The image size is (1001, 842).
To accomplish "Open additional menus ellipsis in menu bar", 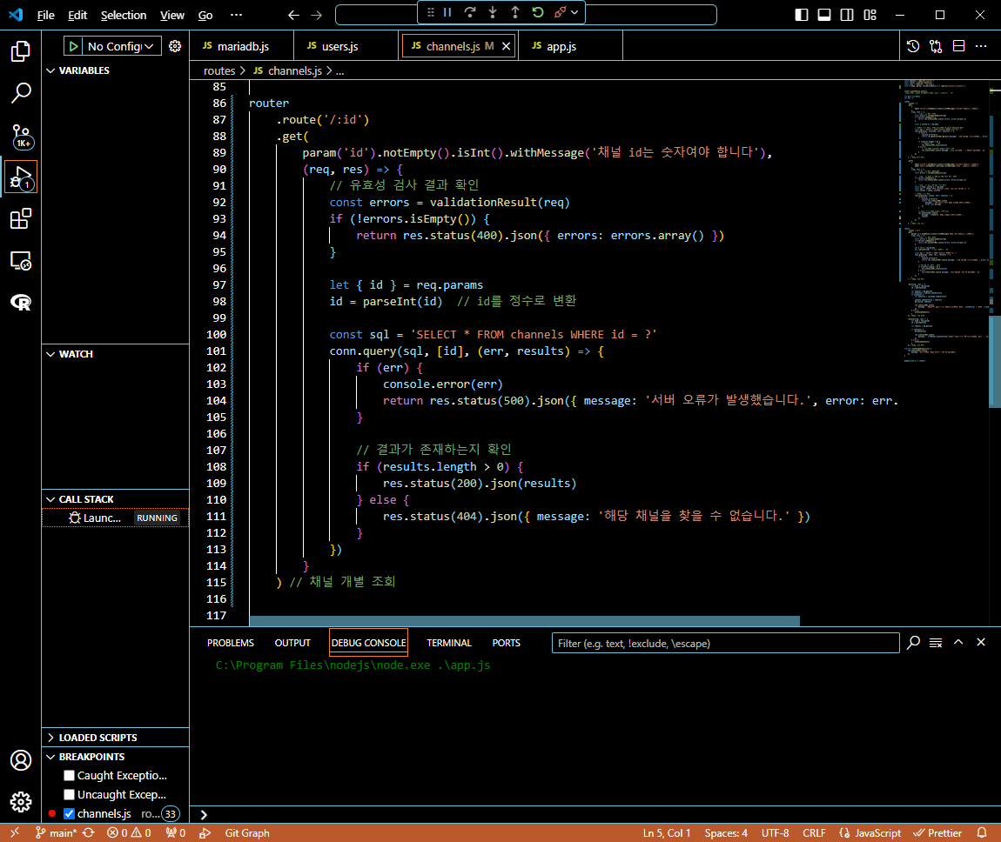I will [x=236, y=15].
